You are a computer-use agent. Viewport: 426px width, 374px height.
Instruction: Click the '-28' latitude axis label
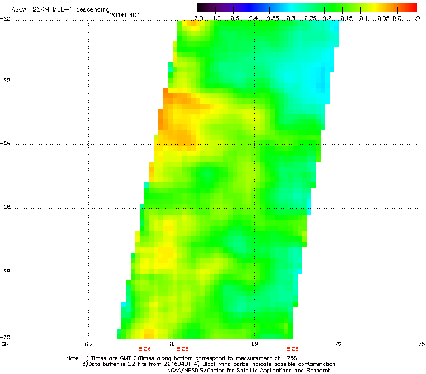point(5,272)
